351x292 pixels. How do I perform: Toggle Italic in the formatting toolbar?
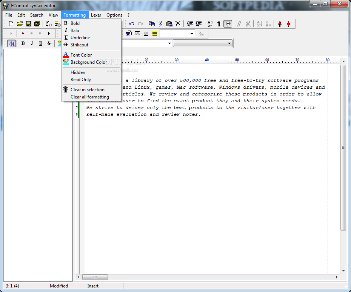pos(32,43)
